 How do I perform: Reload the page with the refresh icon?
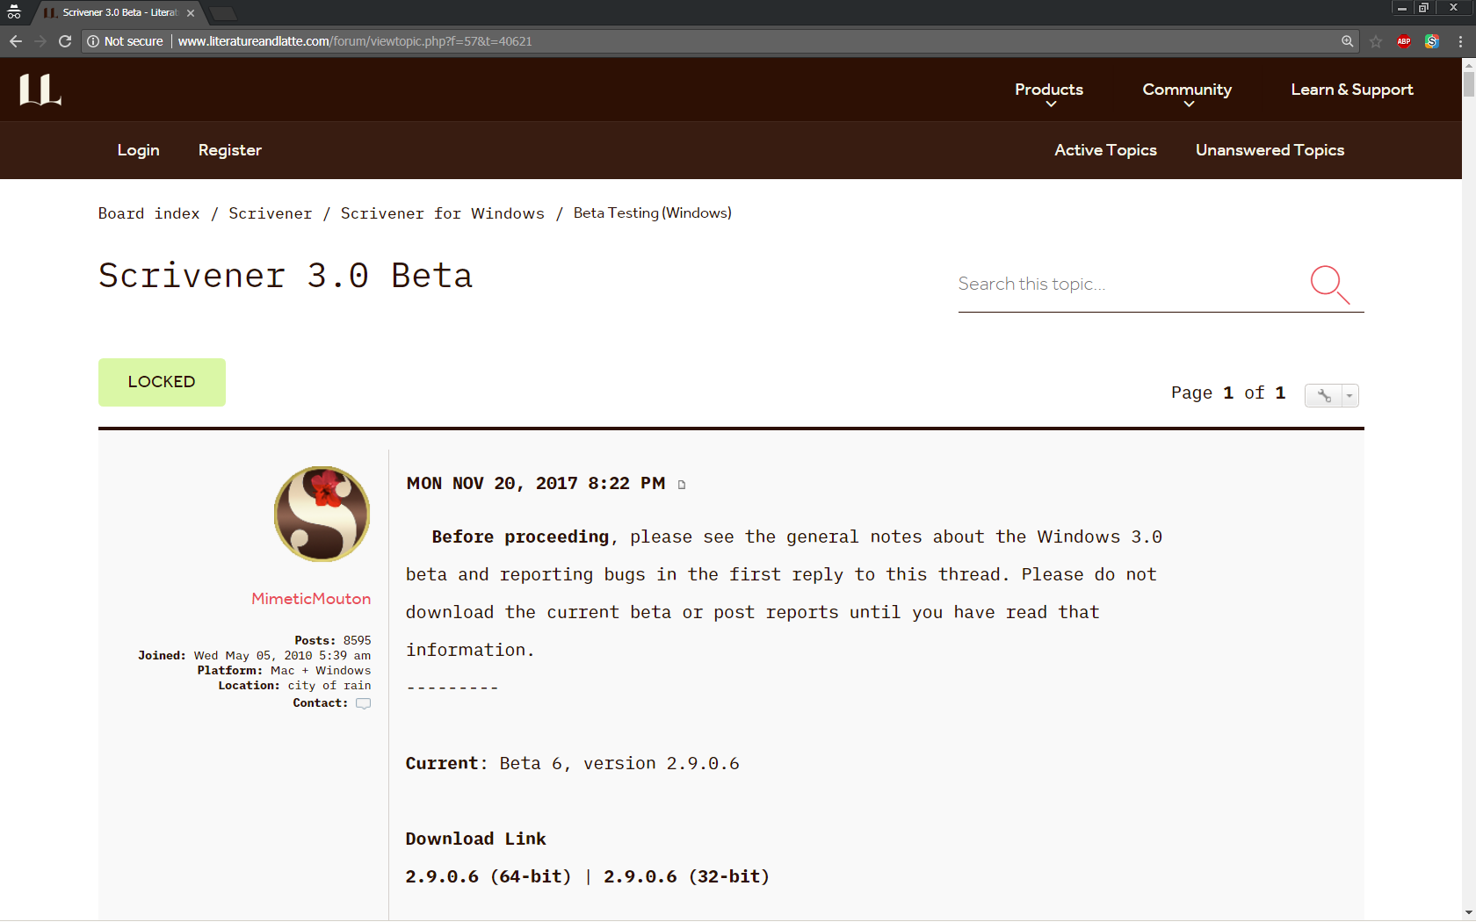click(x=64, y=41)
